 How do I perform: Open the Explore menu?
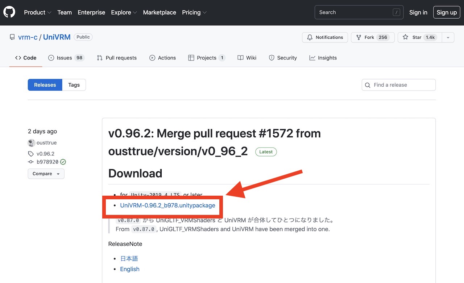[x=124, y=12]
